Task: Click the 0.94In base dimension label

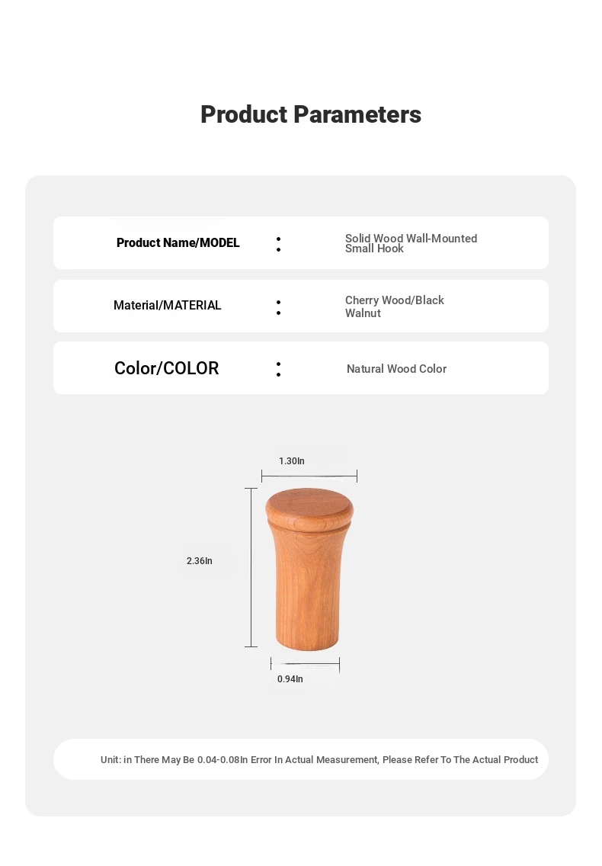Action: tap(290, 678)
